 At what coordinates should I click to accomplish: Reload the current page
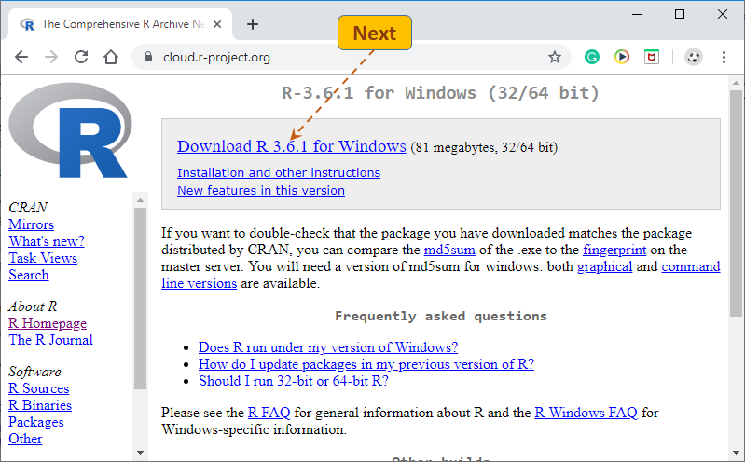pyautogui.click(x=81, y=57)
